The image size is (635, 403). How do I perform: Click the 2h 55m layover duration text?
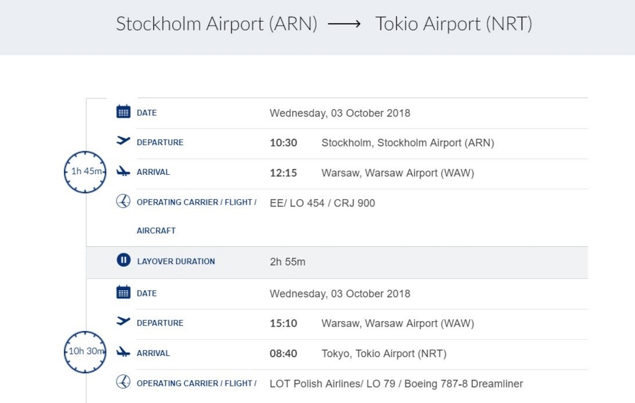pyautogui.click(x=288, y=262)
